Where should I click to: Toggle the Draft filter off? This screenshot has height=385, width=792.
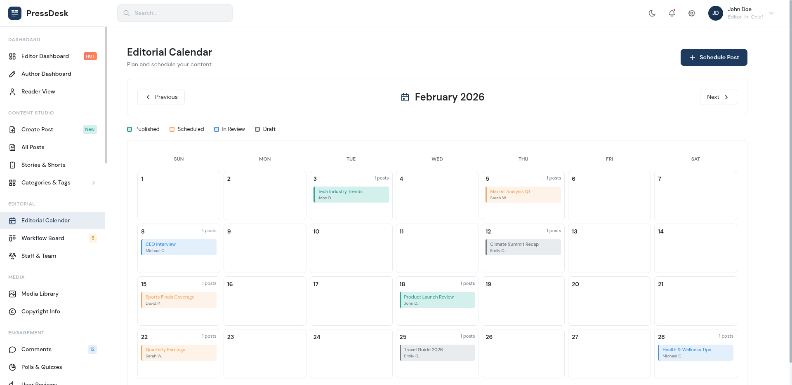click(x=257, y=129)
